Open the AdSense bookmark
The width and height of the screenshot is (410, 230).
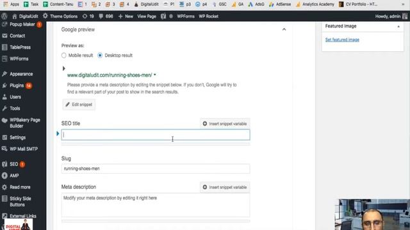pyautogui.click(x=280, y=4)
